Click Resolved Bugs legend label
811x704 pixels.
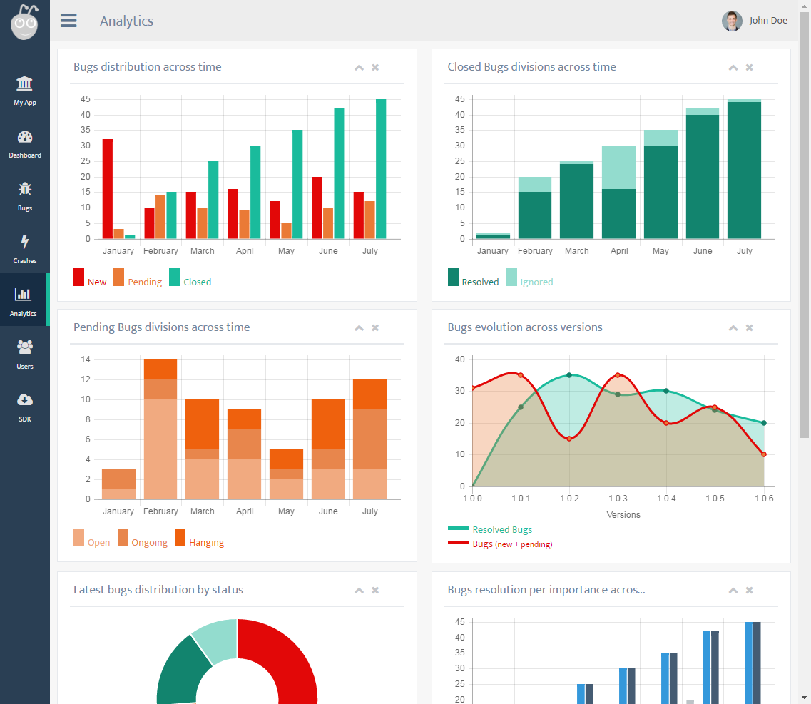coord(502,529)
